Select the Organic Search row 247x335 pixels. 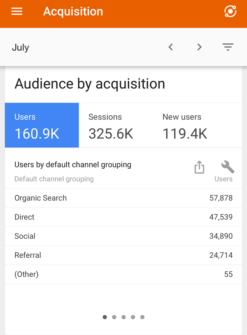tap(123, 198)
